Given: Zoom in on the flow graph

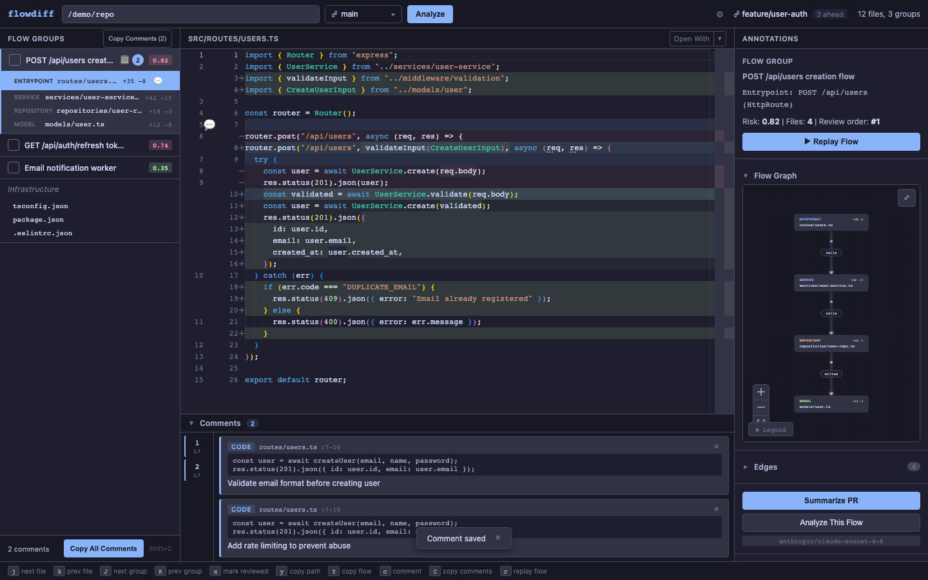Looking at the screenshot, I should [761, 392].
